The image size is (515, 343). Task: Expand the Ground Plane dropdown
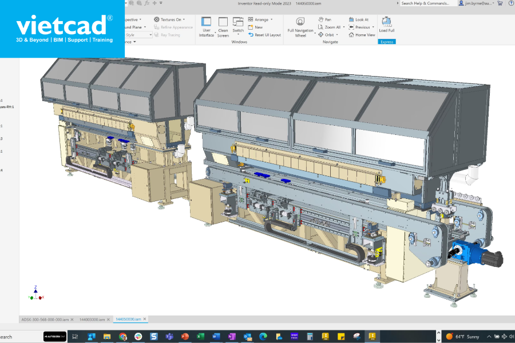[145, 27]
